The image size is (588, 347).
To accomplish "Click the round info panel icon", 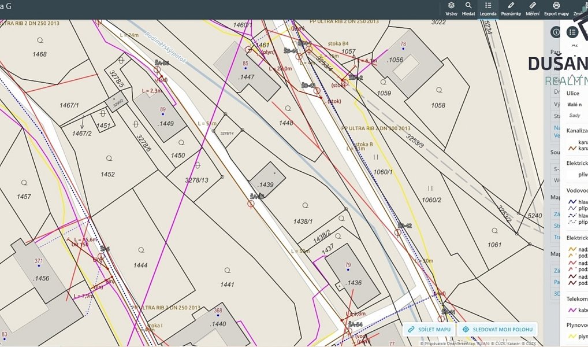I will [x=556, y=32].
